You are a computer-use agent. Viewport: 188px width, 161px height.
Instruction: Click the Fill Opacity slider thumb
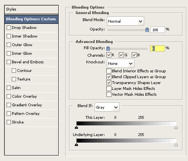pos(108,48)
